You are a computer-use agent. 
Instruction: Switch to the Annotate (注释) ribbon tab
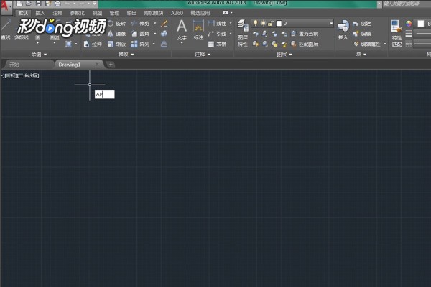[57, 13]
